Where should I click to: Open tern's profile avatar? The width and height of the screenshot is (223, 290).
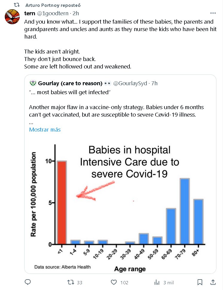click(12, 17)
